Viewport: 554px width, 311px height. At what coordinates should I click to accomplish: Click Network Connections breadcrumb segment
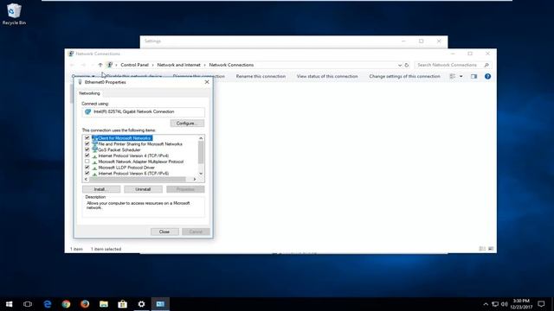tap(231, 65)
